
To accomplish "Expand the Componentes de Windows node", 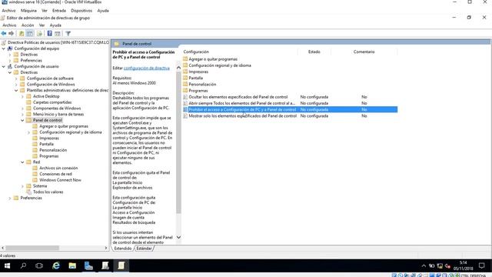I will pyautogui.click(x=22, y=108).
